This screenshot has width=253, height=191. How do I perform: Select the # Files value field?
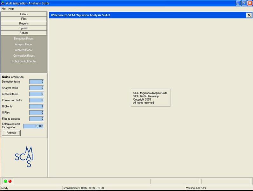click(x=36, y=112)
